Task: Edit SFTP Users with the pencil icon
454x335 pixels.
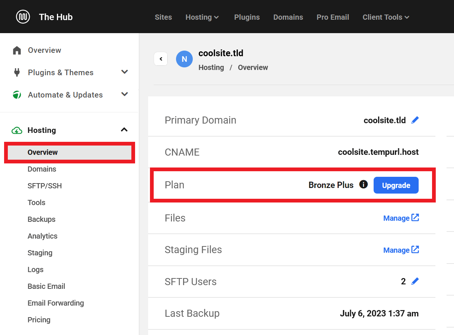Action: click(x=415, y=281)
